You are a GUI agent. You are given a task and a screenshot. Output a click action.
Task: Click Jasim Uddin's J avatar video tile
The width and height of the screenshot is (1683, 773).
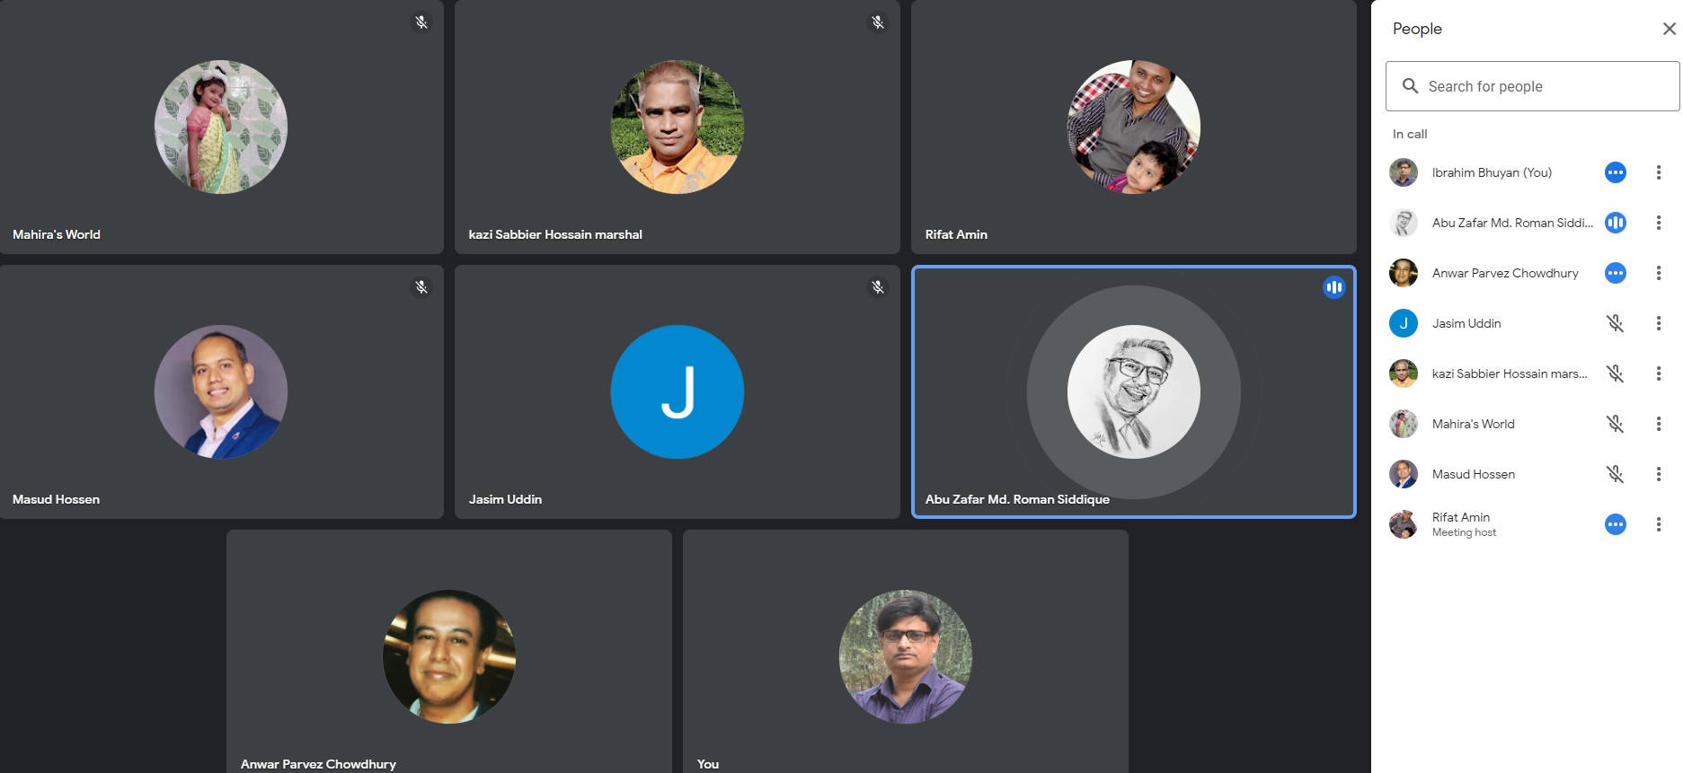click(677, 391)
